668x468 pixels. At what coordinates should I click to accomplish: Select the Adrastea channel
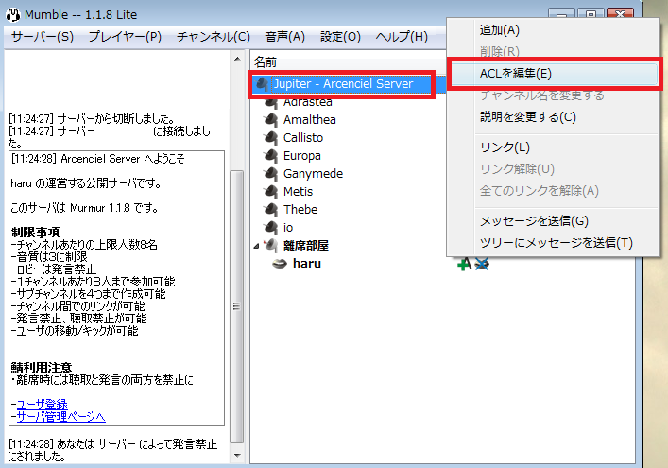pyautogui.click(x=308, y=102)
